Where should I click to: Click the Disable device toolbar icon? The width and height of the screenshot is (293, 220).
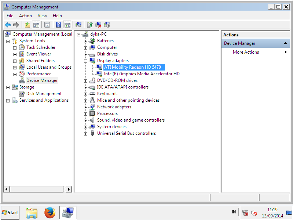[107, 25]
